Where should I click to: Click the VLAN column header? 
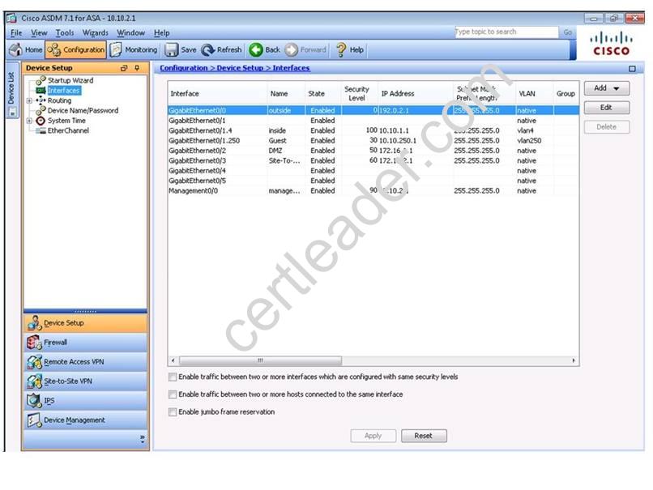[x=535, y=94]
